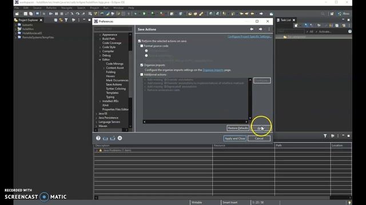Collapse all in Project Explorer toolbar

tap(55, 20)
